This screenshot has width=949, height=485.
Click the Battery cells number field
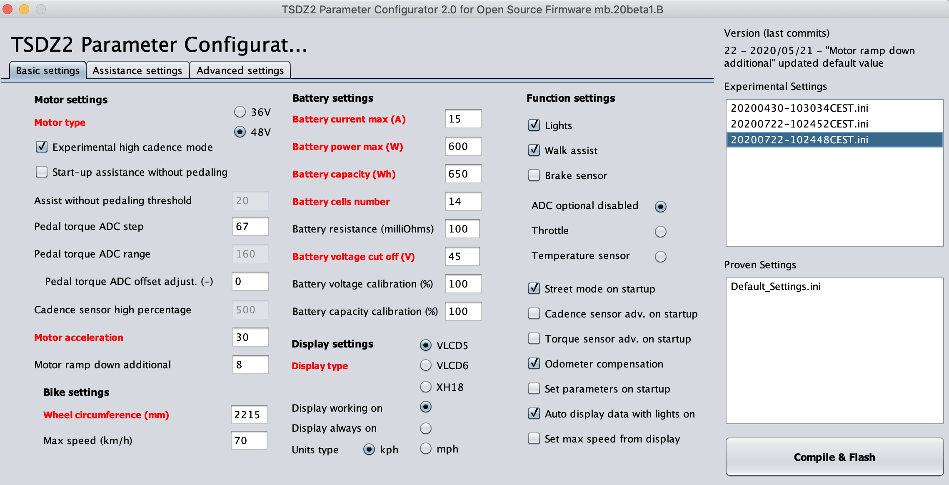point(463,201)
